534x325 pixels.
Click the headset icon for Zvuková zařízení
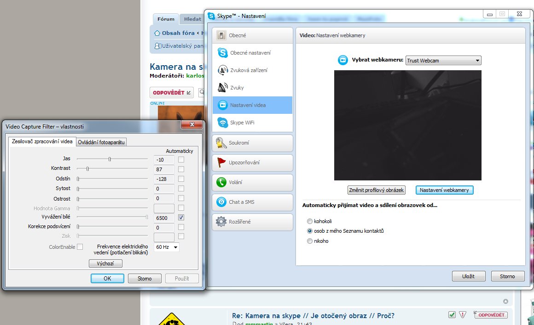[222, 70]
